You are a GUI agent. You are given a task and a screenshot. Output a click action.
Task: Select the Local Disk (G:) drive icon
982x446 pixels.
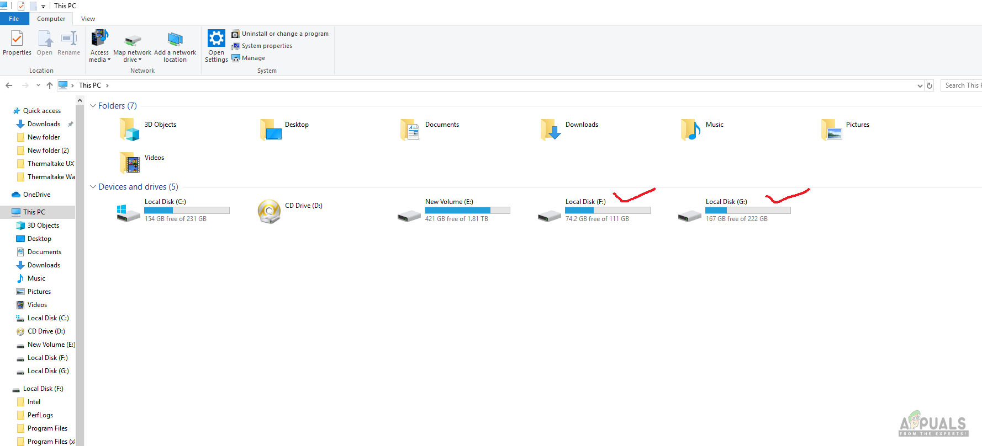[x=689, y=216]
